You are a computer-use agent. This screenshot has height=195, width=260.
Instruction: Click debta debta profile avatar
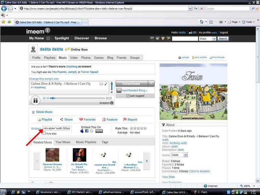(x=33, y=49)
